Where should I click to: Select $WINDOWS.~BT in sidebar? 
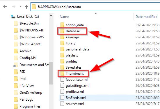click(x=32, y=30)
